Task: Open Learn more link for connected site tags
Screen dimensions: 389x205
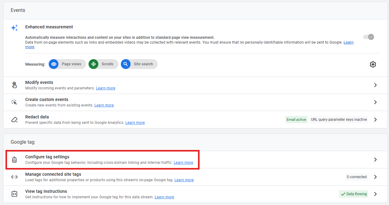Action: (x=184, y=180)
